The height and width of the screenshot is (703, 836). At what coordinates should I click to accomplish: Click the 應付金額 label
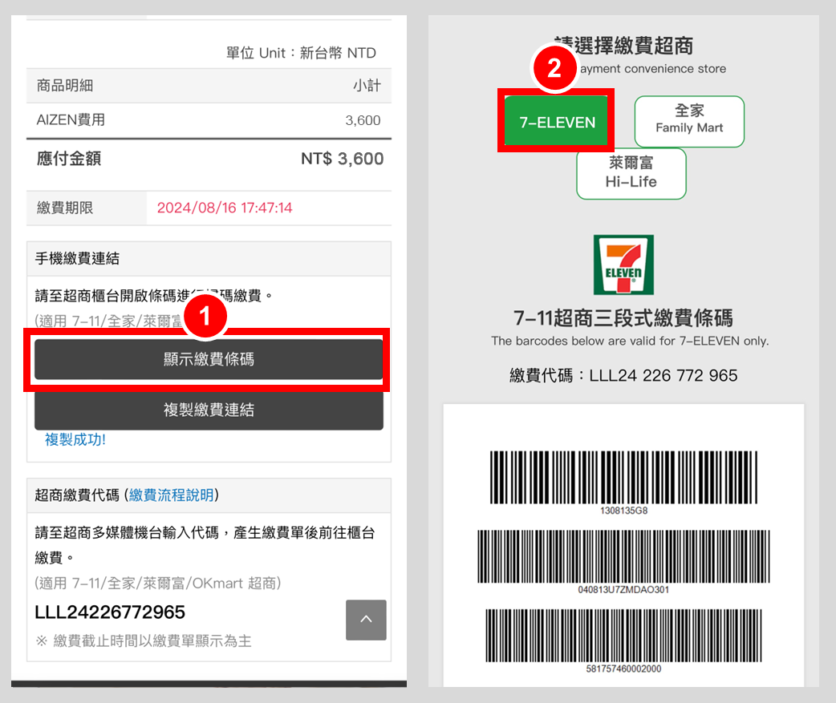point(69,159)
